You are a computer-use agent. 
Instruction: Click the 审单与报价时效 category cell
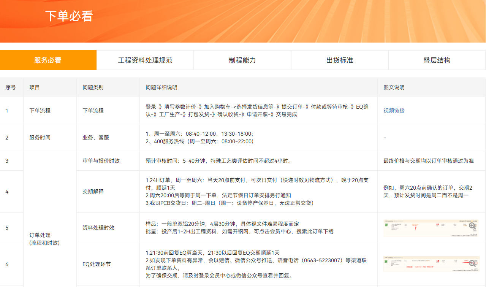(x=101, y=161)
